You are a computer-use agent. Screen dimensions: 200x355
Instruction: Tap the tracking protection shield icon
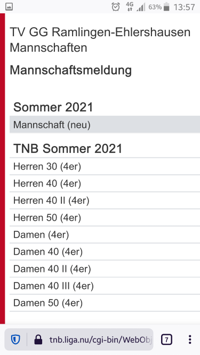(15, 340)
